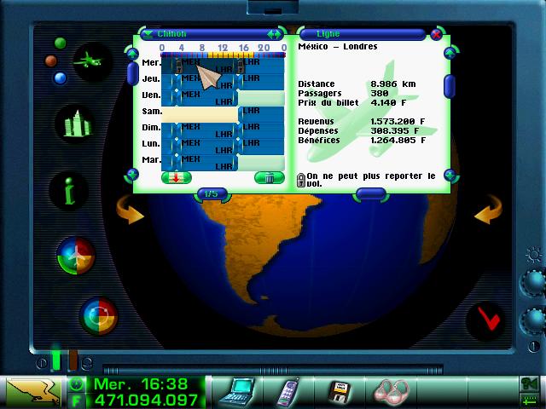Select Monday LHR evening flight block
The height and width of the screenshot is (409, 546).
(261, 147)
